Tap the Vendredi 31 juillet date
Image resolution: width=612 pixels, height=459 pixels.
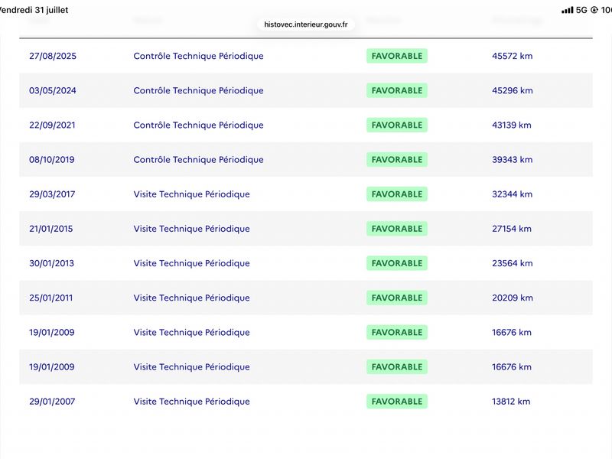point(34,10)
